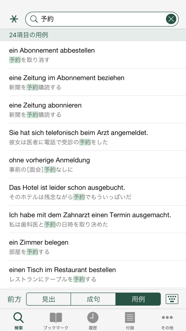The height and width of the screenshot is (331, 186).
Task: Select "ohne vorherige Anmeldung" example
Action: click(93, 164)
